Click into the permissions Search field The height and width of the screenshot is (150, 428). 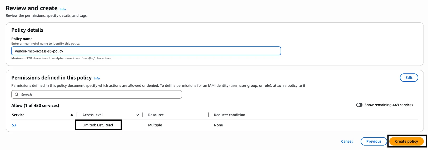click(x=100, y=94)
